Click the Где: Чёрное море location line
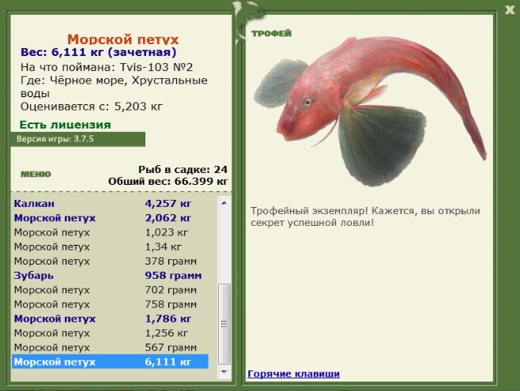520x391 pixels. pos(114,87)
